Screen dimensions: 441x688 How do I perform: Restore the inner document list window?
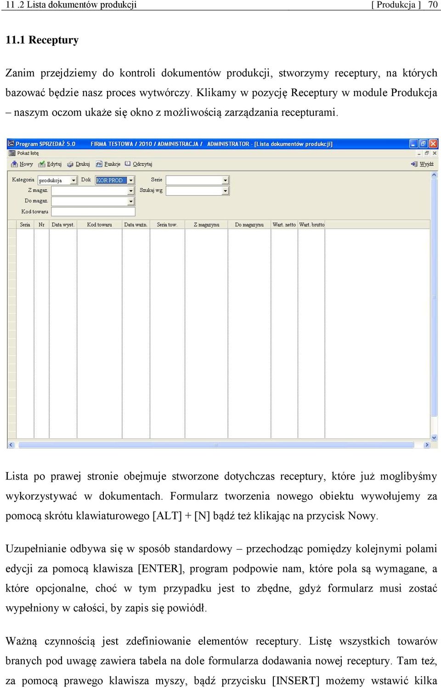427,153
